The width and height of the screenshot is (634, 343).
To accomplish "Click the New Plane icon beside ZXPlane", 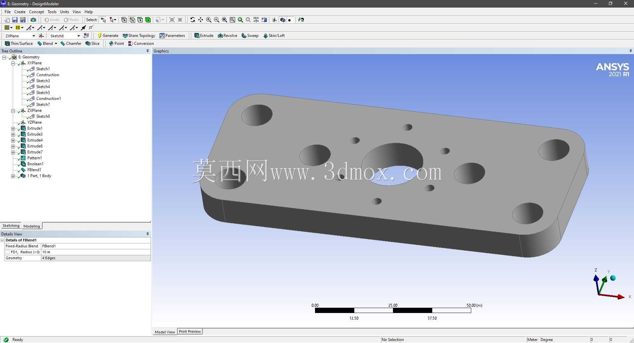I will 41,36.
